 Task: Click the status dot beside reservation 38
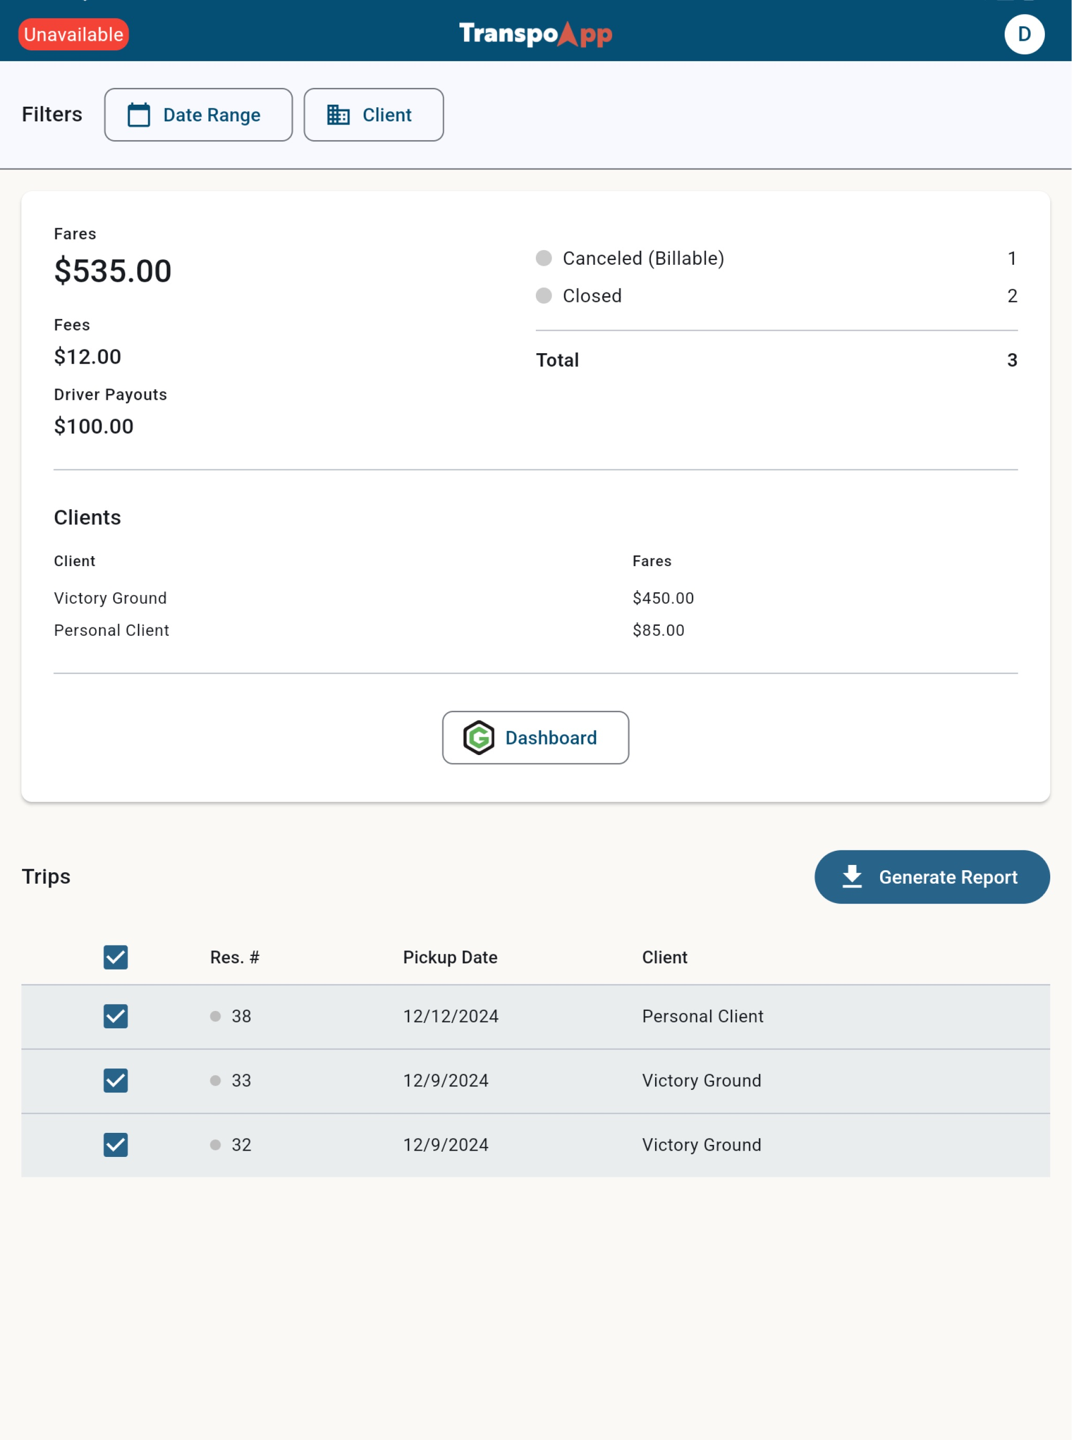[216, 1016]
